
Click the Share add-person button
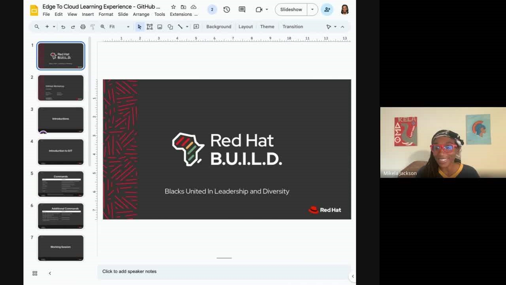[327, 9]
